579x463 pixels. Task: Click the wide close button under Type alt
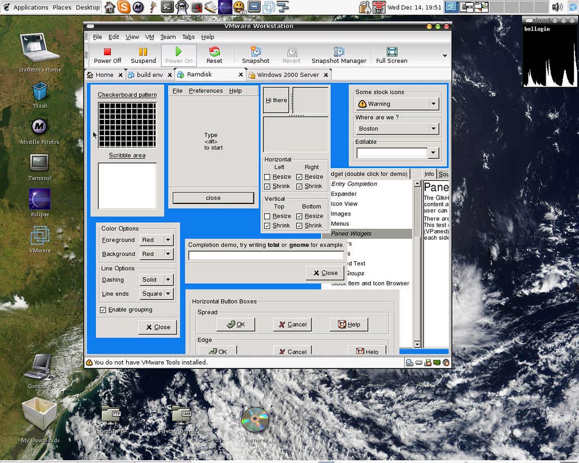click(213, 198)
